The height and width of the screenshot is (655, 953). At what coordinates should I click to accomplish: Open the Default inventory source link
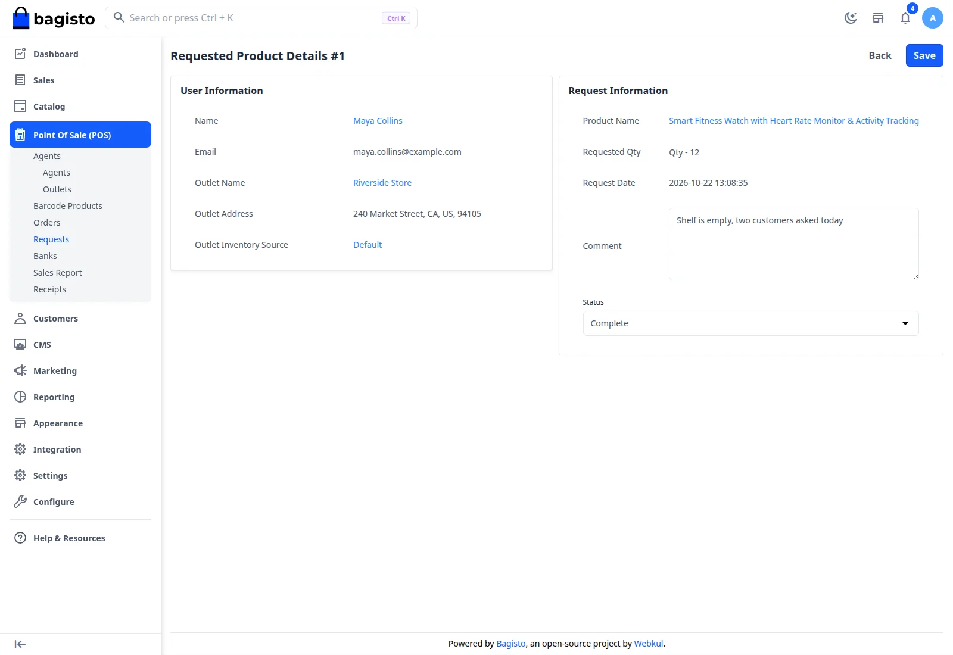click(x=368, y=245)
